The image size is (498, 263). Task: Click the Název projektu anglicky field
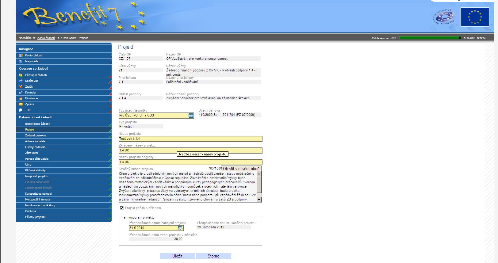pyautogui.click(x=190, y=162)
